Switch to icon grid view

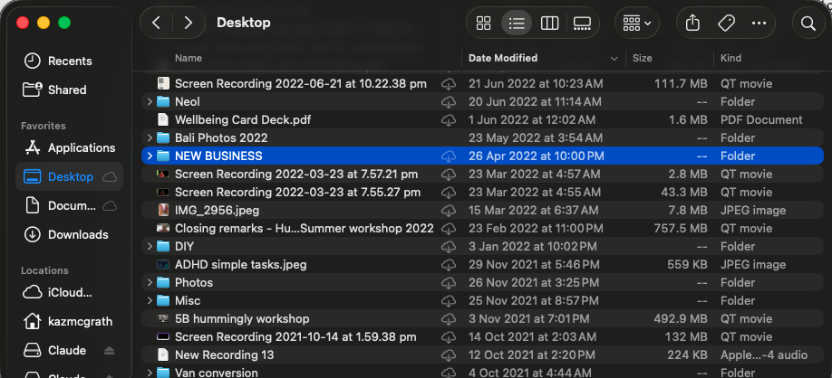483,23
